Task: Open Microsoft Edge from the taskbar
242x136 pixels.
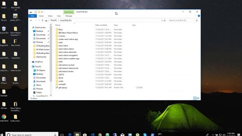Action: [x=70, y=134]
